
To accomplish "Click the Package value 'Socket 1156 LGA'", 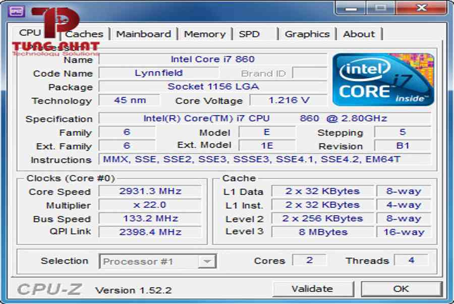I will pos(213,87).
